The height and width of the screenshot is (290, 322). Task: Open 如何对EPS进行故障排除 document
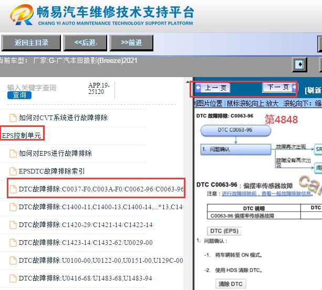[55, 153]
